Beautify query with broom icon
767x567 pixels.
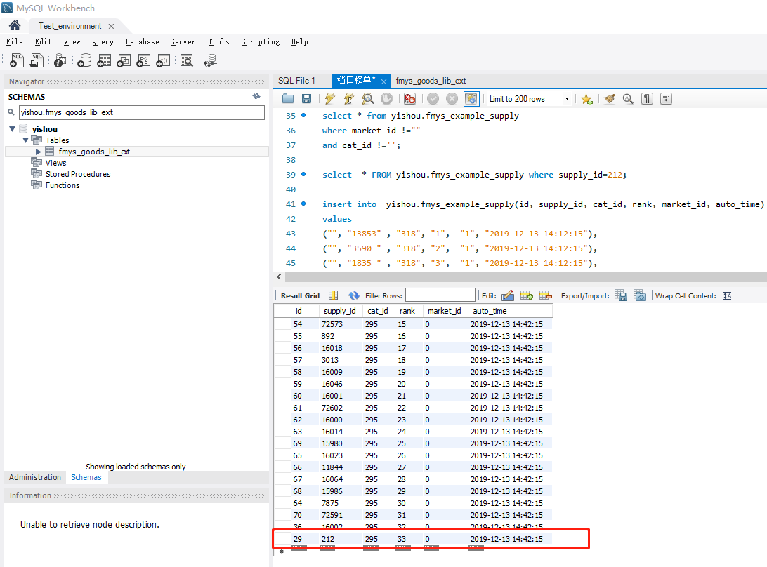[x=610, y=99]
